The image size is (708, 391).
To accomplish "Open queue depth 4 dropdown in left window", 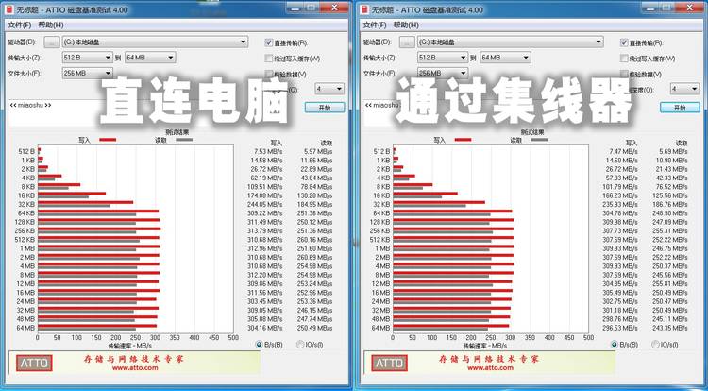I will (x=329, y=89).
